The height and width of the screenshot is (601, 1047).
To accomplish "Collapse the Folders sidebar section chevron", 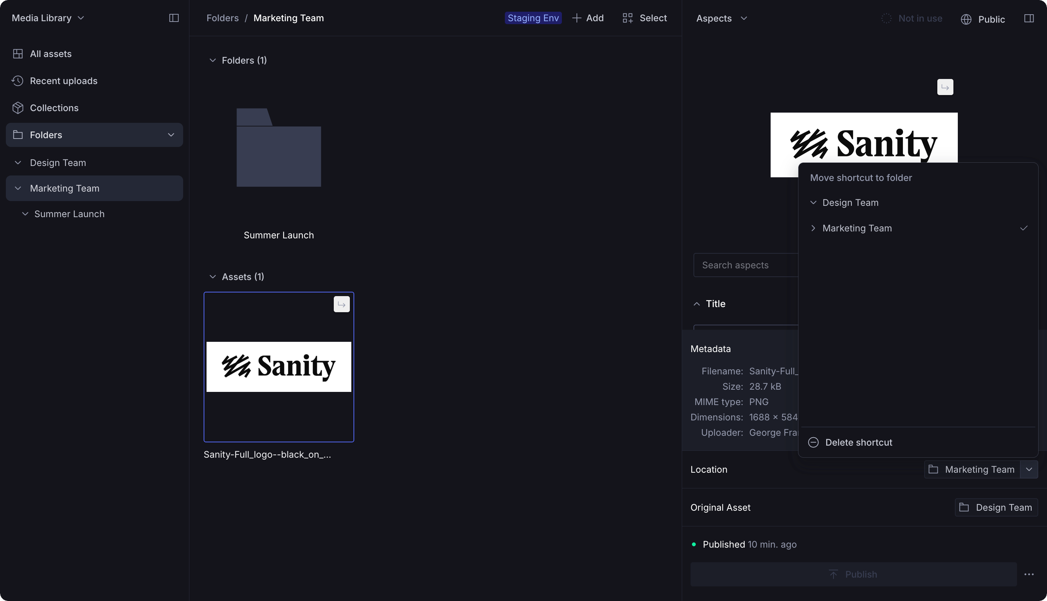I will (x=171, y=135).
